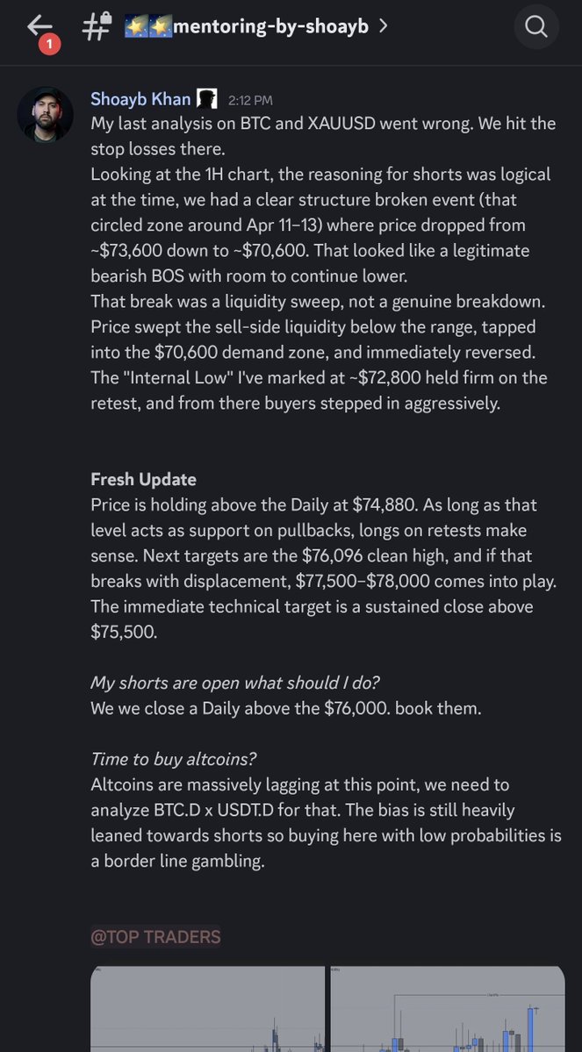Image resolution: width=582 pixels, height=1052 pixels.
Task: Tap the opening line about BTC and XAUUSD
Action: click(x=323, y=124)
